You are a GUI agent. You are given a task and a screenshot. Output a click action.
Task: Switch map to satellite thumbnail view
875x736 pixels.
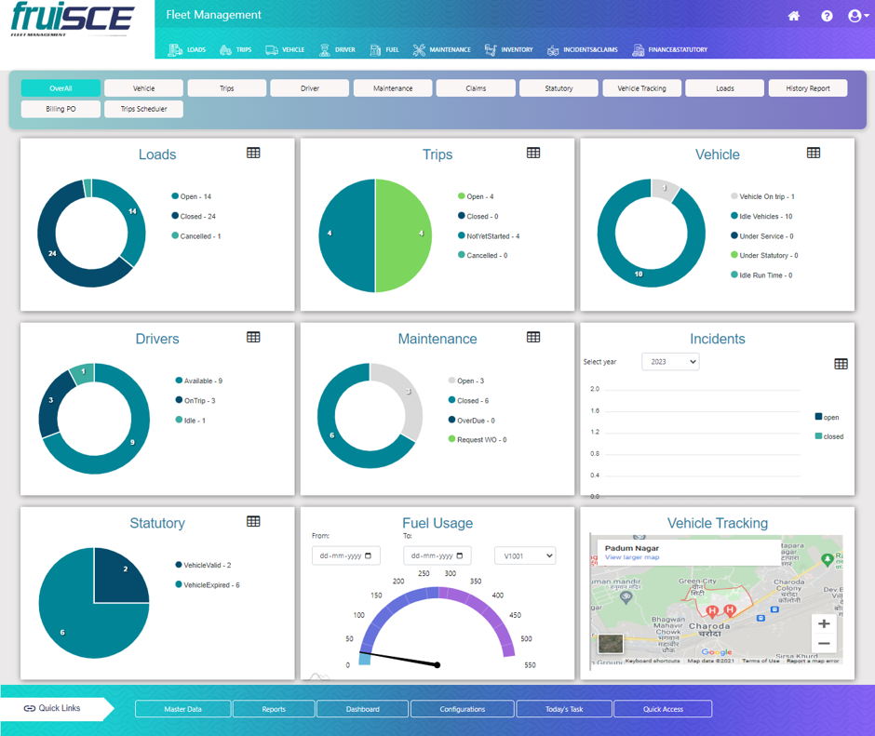(611, 643)
